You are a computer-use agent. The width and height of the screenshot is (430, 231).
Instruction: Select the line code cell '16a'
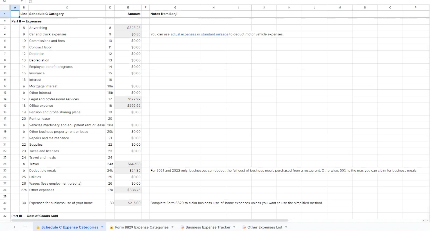pos(110,86)
